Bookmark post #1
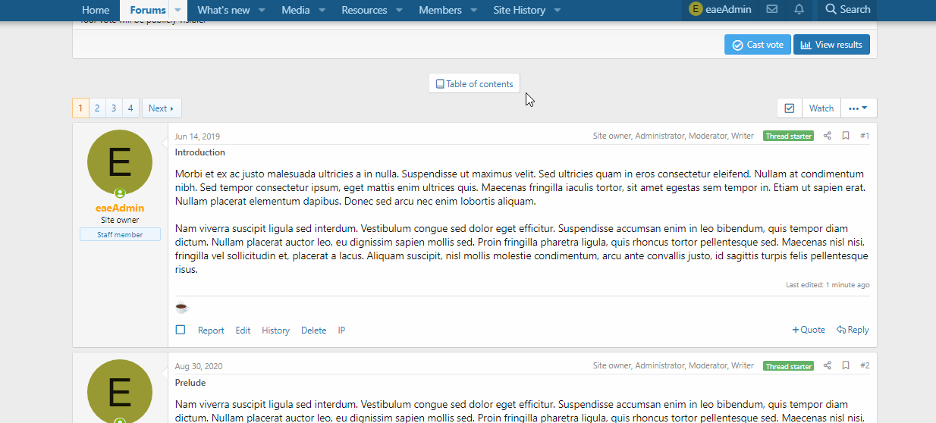 click(846, 136)
